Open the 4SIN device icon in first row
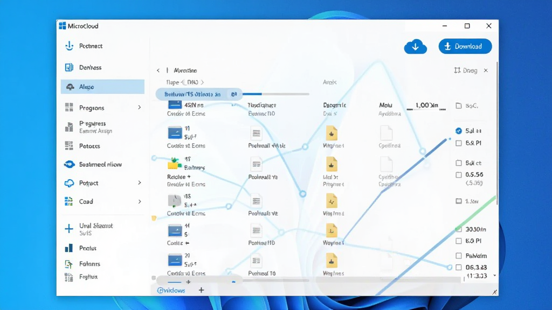This screenshot has width=552, height=310. [175, 105]
